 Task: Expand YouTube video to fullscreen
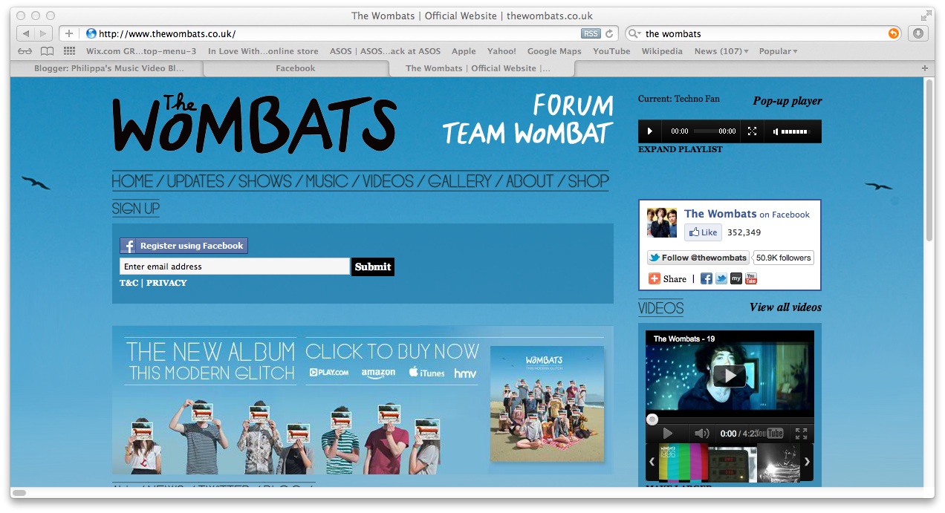(801, 434)
